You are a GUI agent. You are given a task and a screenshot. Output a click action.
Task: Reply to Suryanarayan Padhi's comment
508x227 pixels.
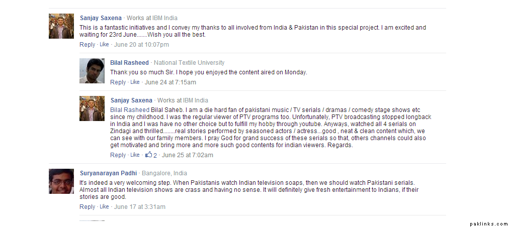[87, 207]
